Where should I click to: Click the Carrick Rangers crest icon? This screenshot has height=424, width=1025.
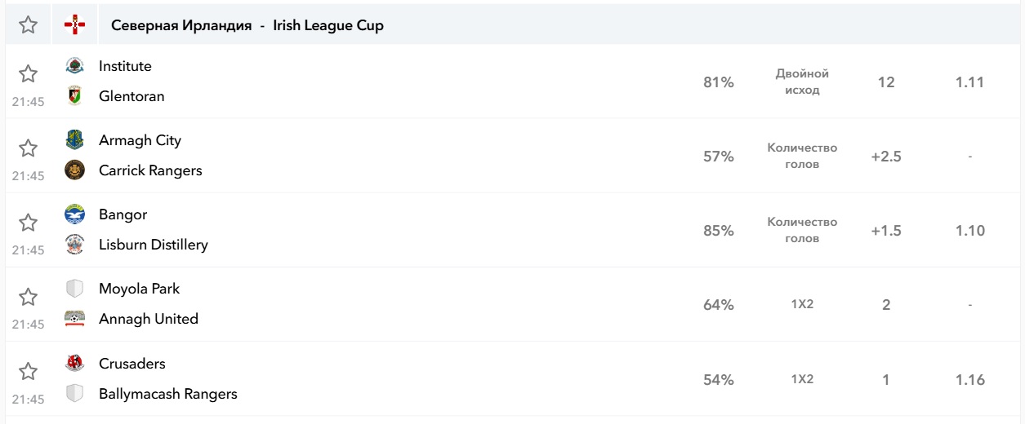(x=74, y=170)
